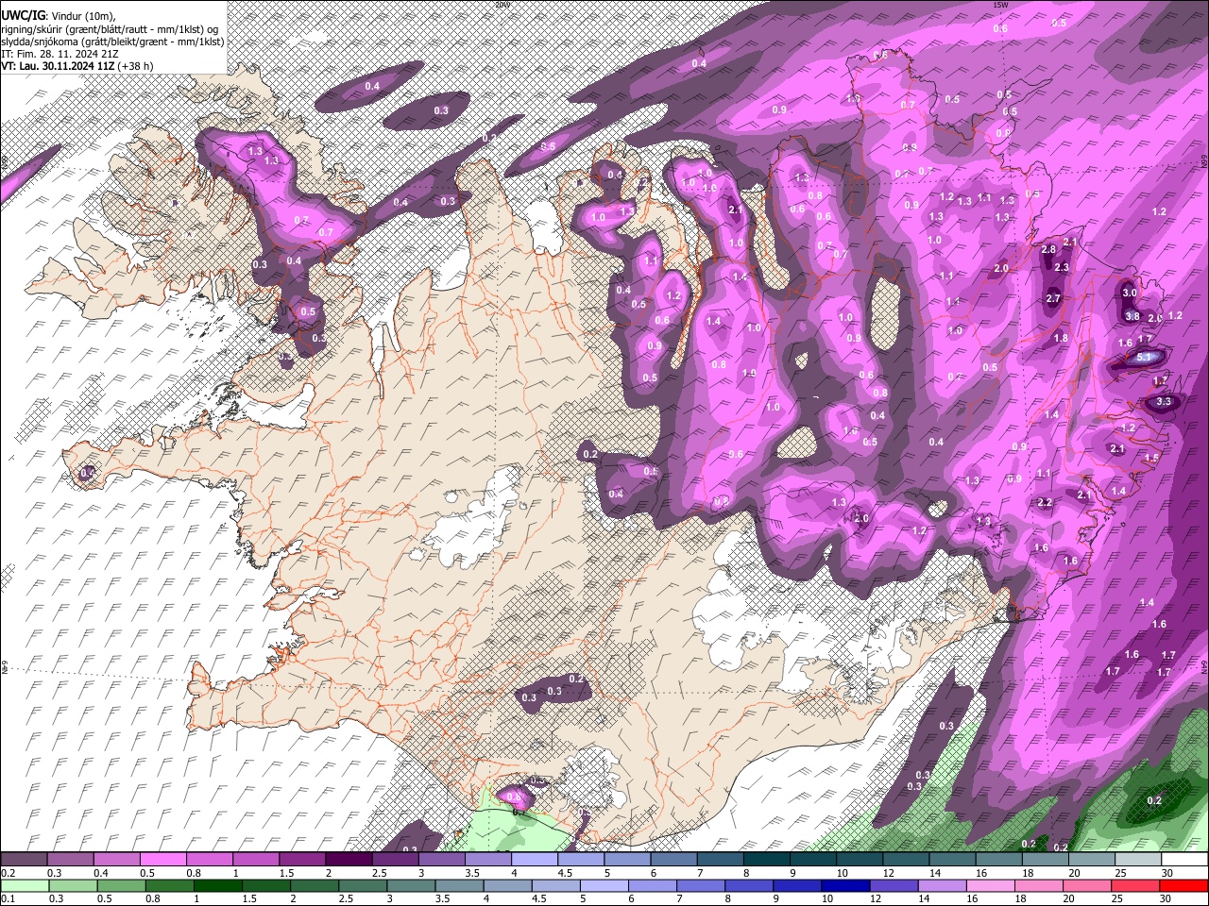Select the 3.8 precipitation value label
The width and height of the screenshot is (1209, 906).
point(1132,316)
